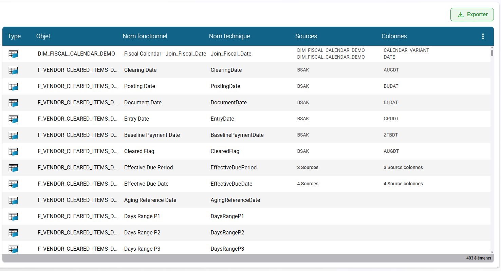Click table icon in Baseline Payment Date row
This screenshot has height=271, width=501.
point(13,135)
